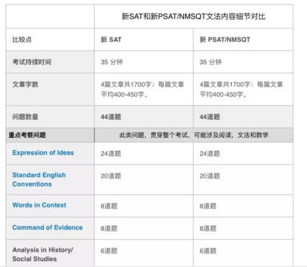Click 6道题 in the 新 PSAT/NMSQT column
The width and height of the screenshot is (307, 267).
pyautogui.click(x=208, y=251)
